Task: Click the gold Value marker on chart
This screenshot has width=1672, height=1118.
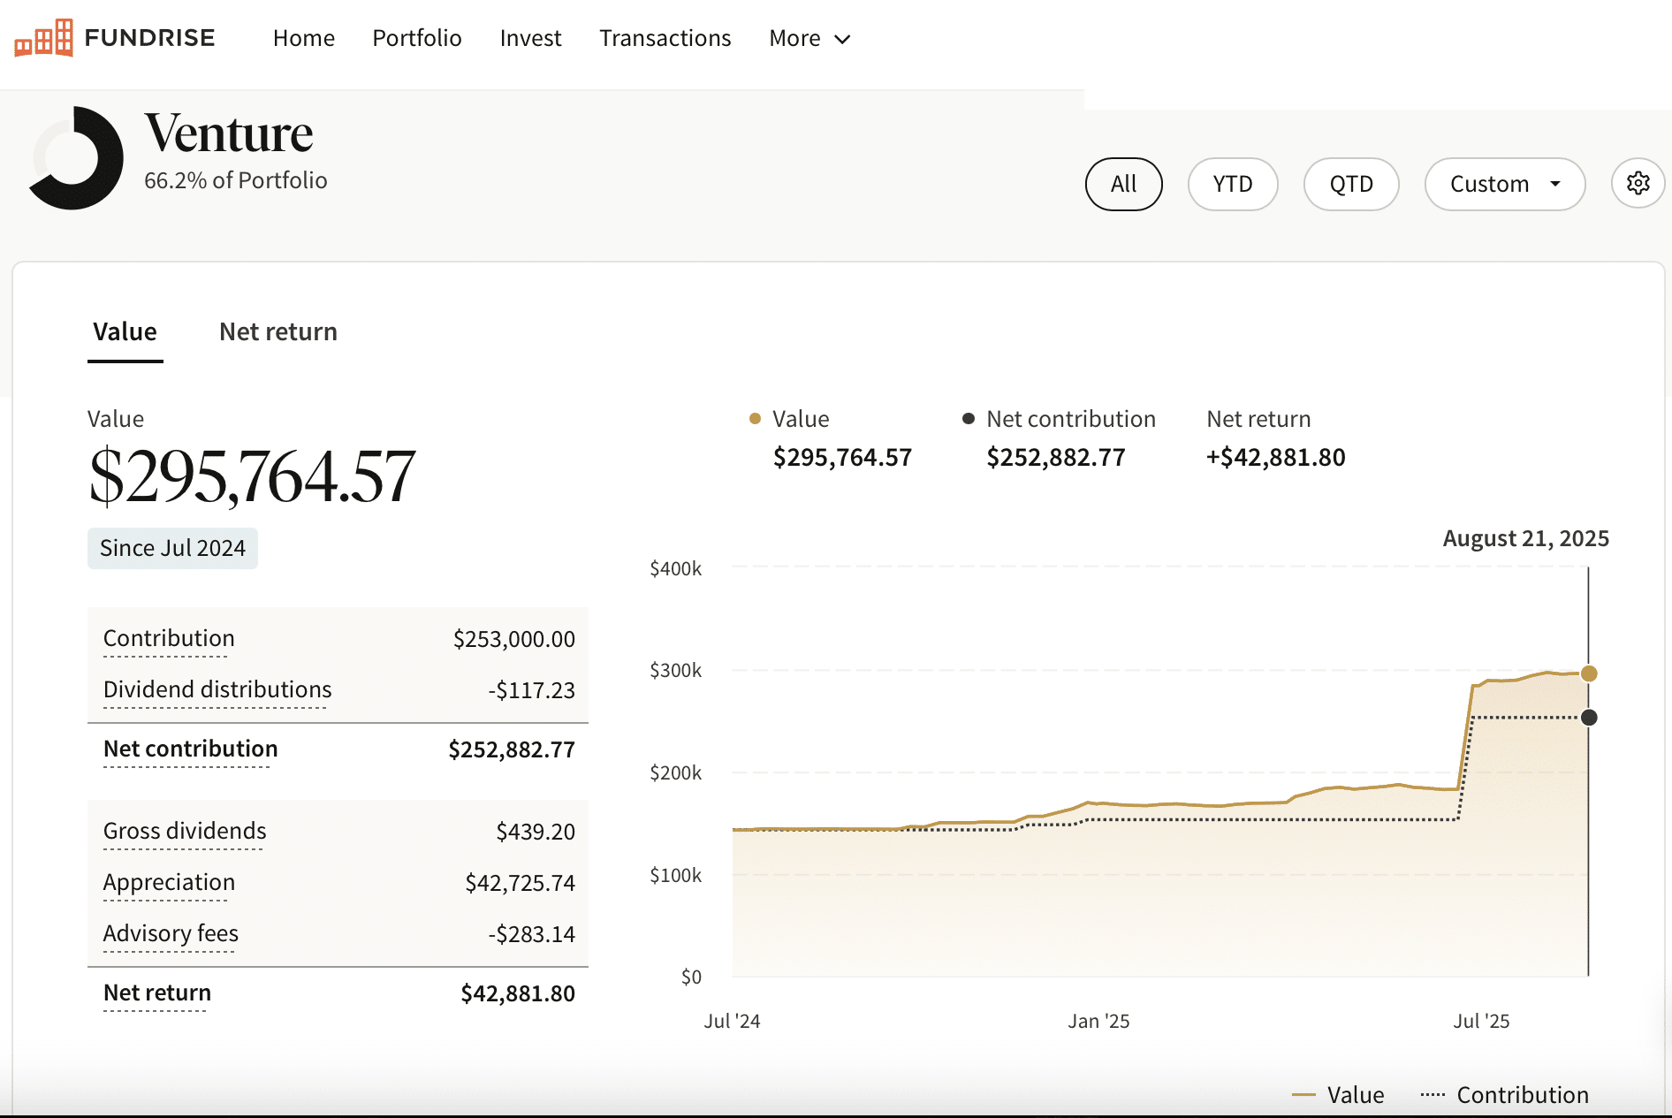Action: (x=1588, y=673)
